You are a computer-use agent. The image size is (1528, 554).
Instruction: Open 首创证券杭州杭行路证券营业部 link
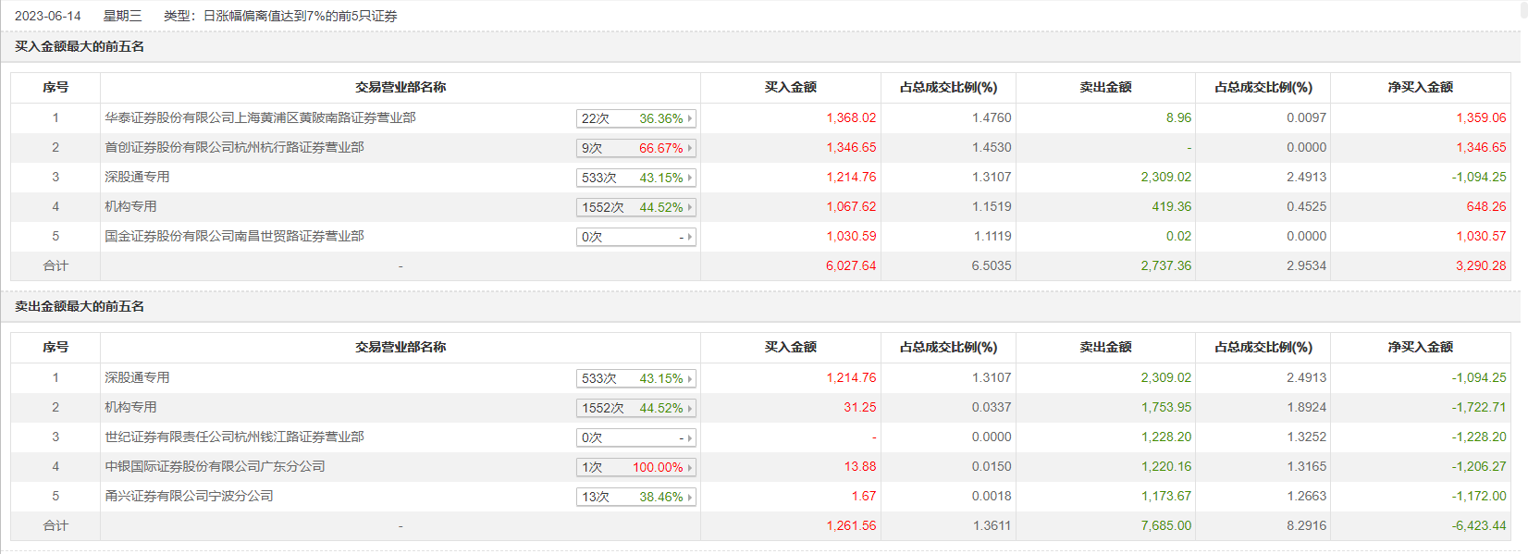(234, 147)
